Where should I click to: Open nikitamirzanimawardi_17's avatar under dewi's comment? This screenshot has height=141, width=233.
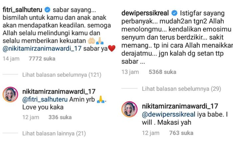(x=129, y=109)
